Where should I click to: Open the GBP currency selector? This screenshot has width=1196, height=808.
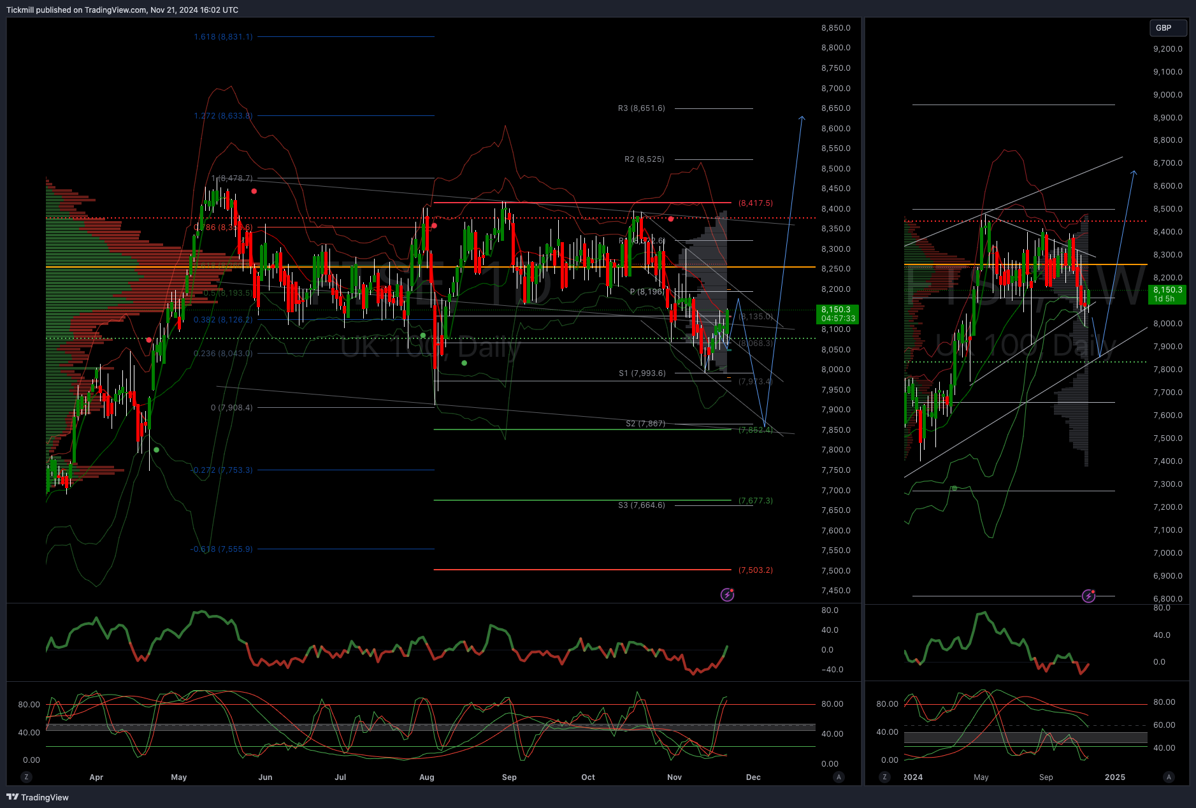[x=1168, y=28]
